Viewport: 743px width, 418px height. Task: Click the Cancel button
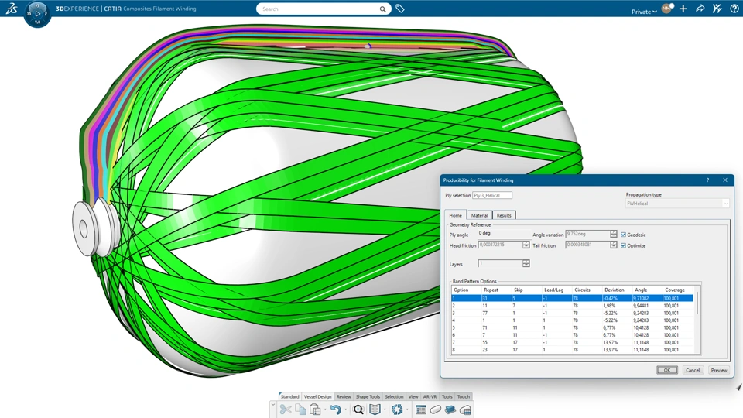tap(692, 370)
